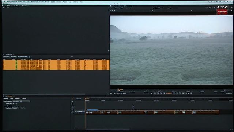Image resolution: width=234 pixels, height=132 pixels.
Task: Open the Time Display dropdown
Action: coord(15,108)
